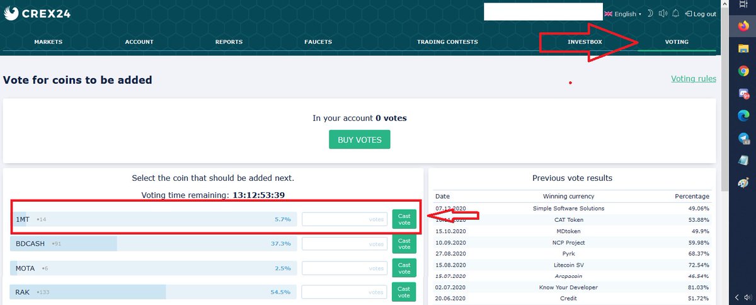
Task: Click the Log out link
Action: [701, 14]
